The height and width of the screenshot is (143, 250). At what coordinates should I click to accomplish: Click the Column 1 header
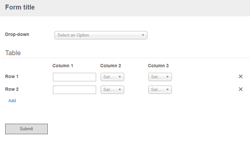(63, 66)
